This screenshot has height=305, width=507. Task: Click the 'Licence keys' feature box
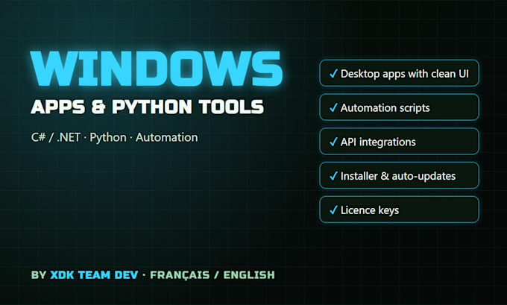[x=399, y=210]
